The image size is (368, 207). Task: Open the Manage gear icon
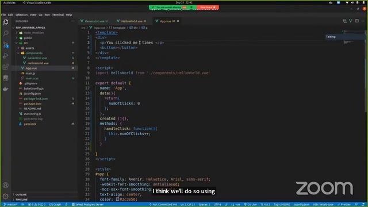(x=5, y=196)
